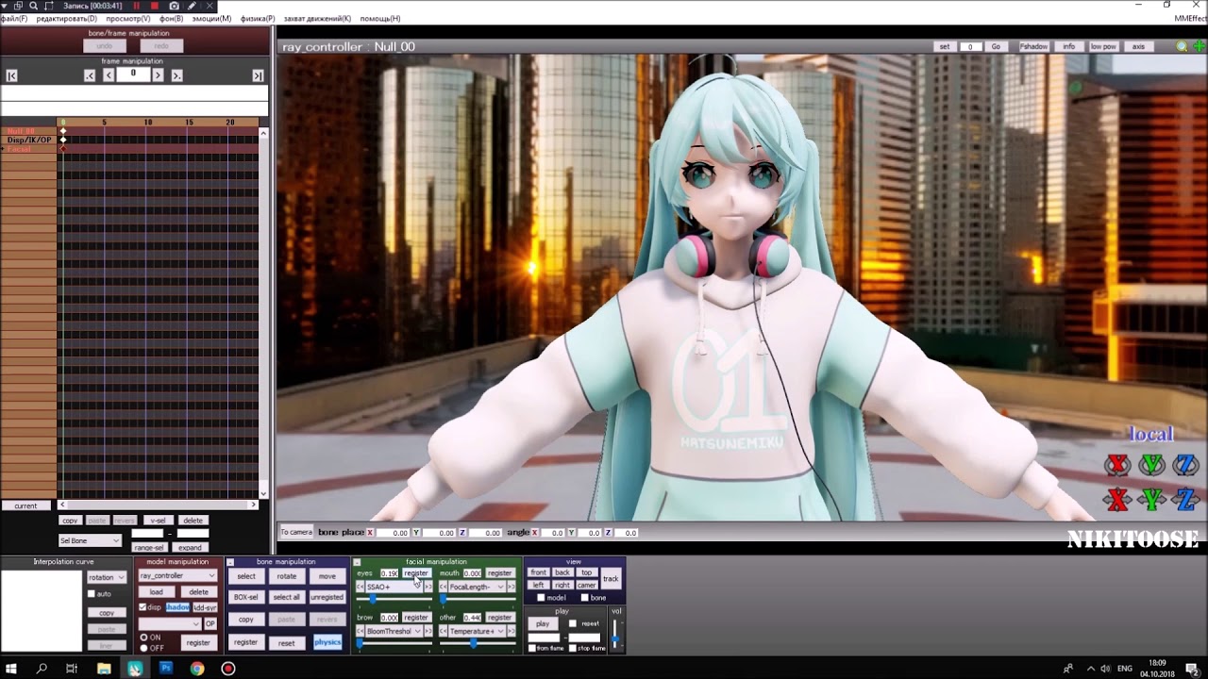This screenshot has width=1208, height=679.
Task: Open the просмотр(V) menu
Action: (x=127, y=19)
